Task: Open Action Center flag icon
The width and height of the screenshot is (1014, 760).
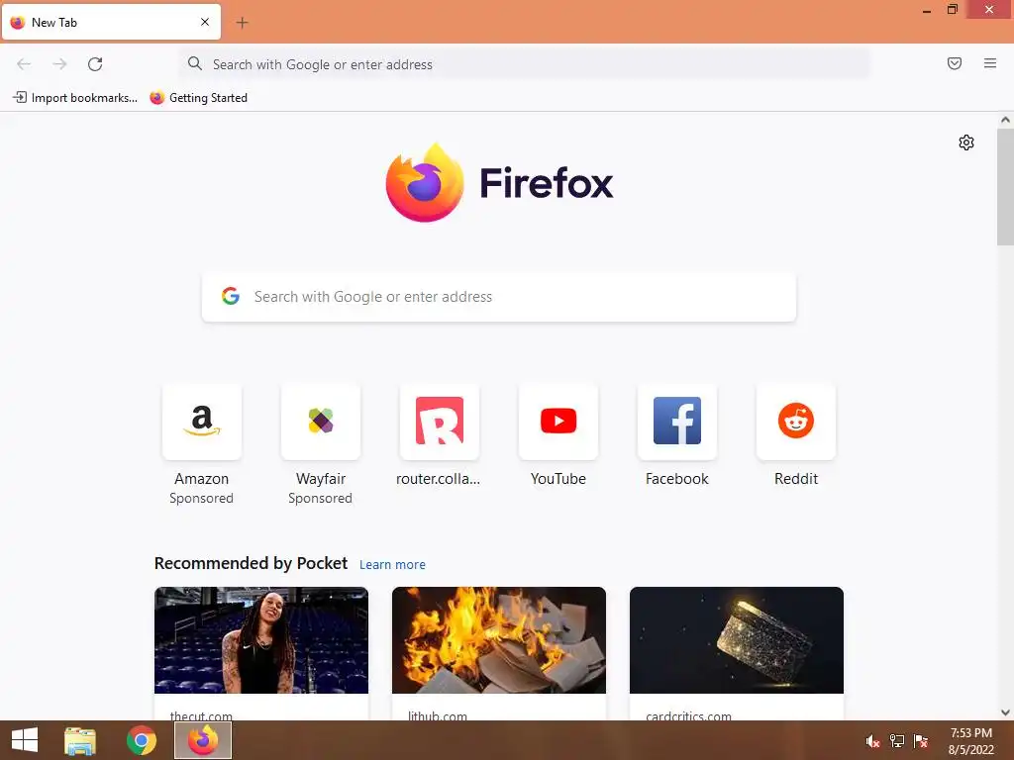Action: click(921, 741)
